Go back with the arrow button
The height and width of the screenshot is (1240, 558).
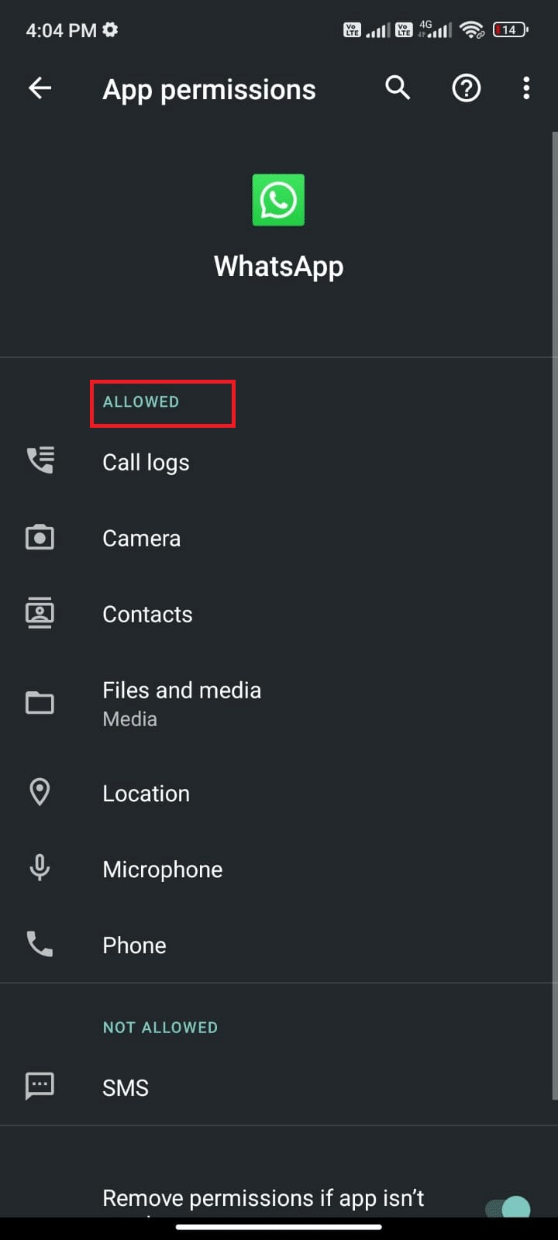pos(40,88)
